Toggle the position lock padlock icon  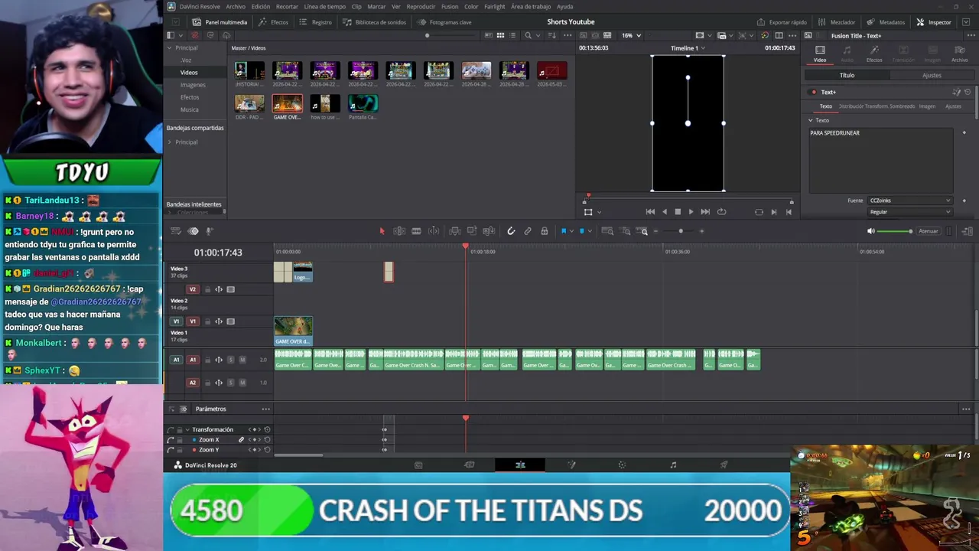tap(544, 231)
